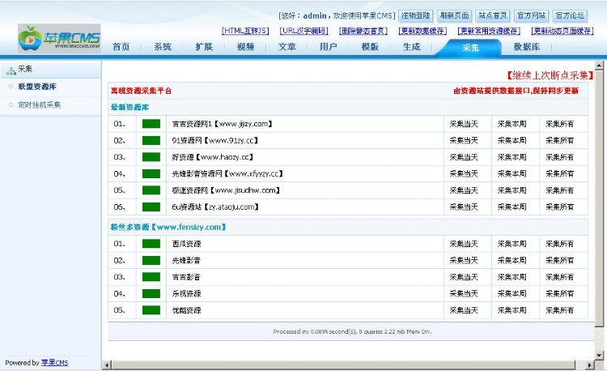Screen dimensions: 607x371
Task: Open the 文章 nav tab
Action: [x=287, y=47]
